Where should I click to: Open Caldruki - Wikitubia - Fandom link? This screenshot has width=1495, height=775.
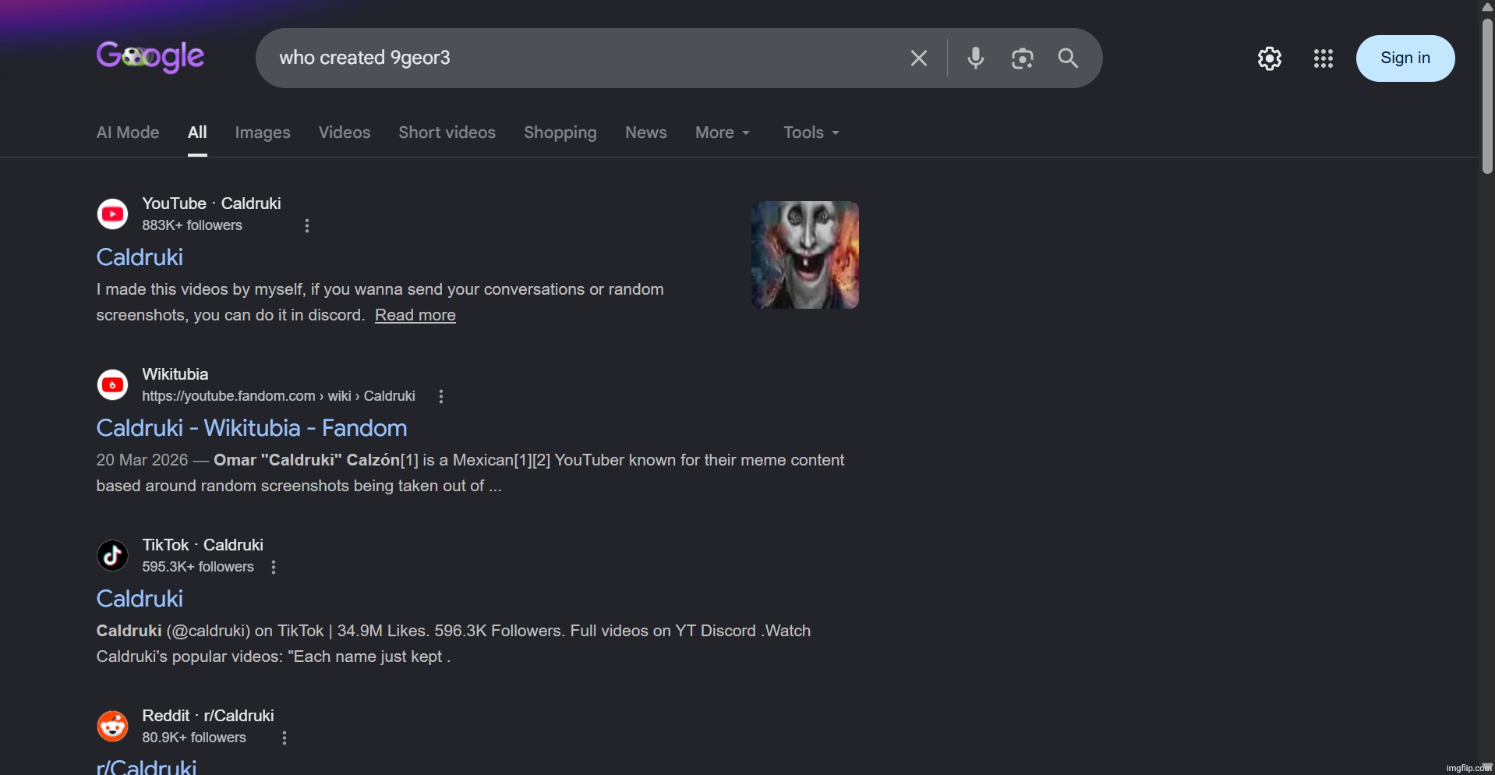click(251, 428)
